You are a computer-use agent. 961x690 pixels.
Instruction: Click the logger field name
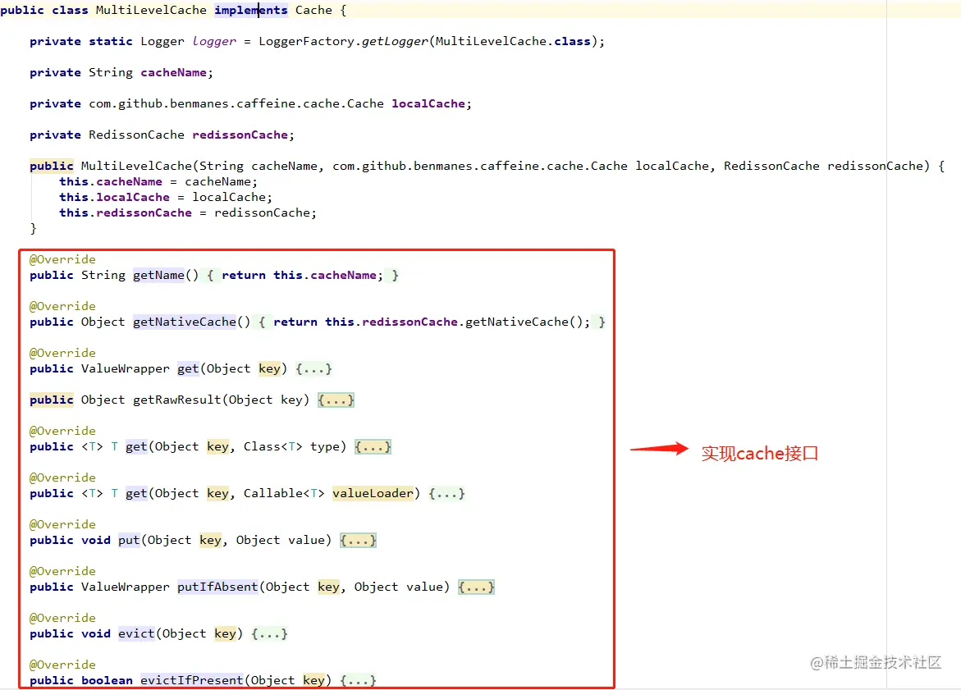pos(214,42)
